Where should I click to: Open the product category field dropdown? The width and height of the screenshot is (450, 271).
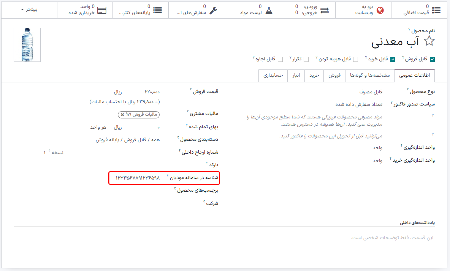click(x=128, y=140)
